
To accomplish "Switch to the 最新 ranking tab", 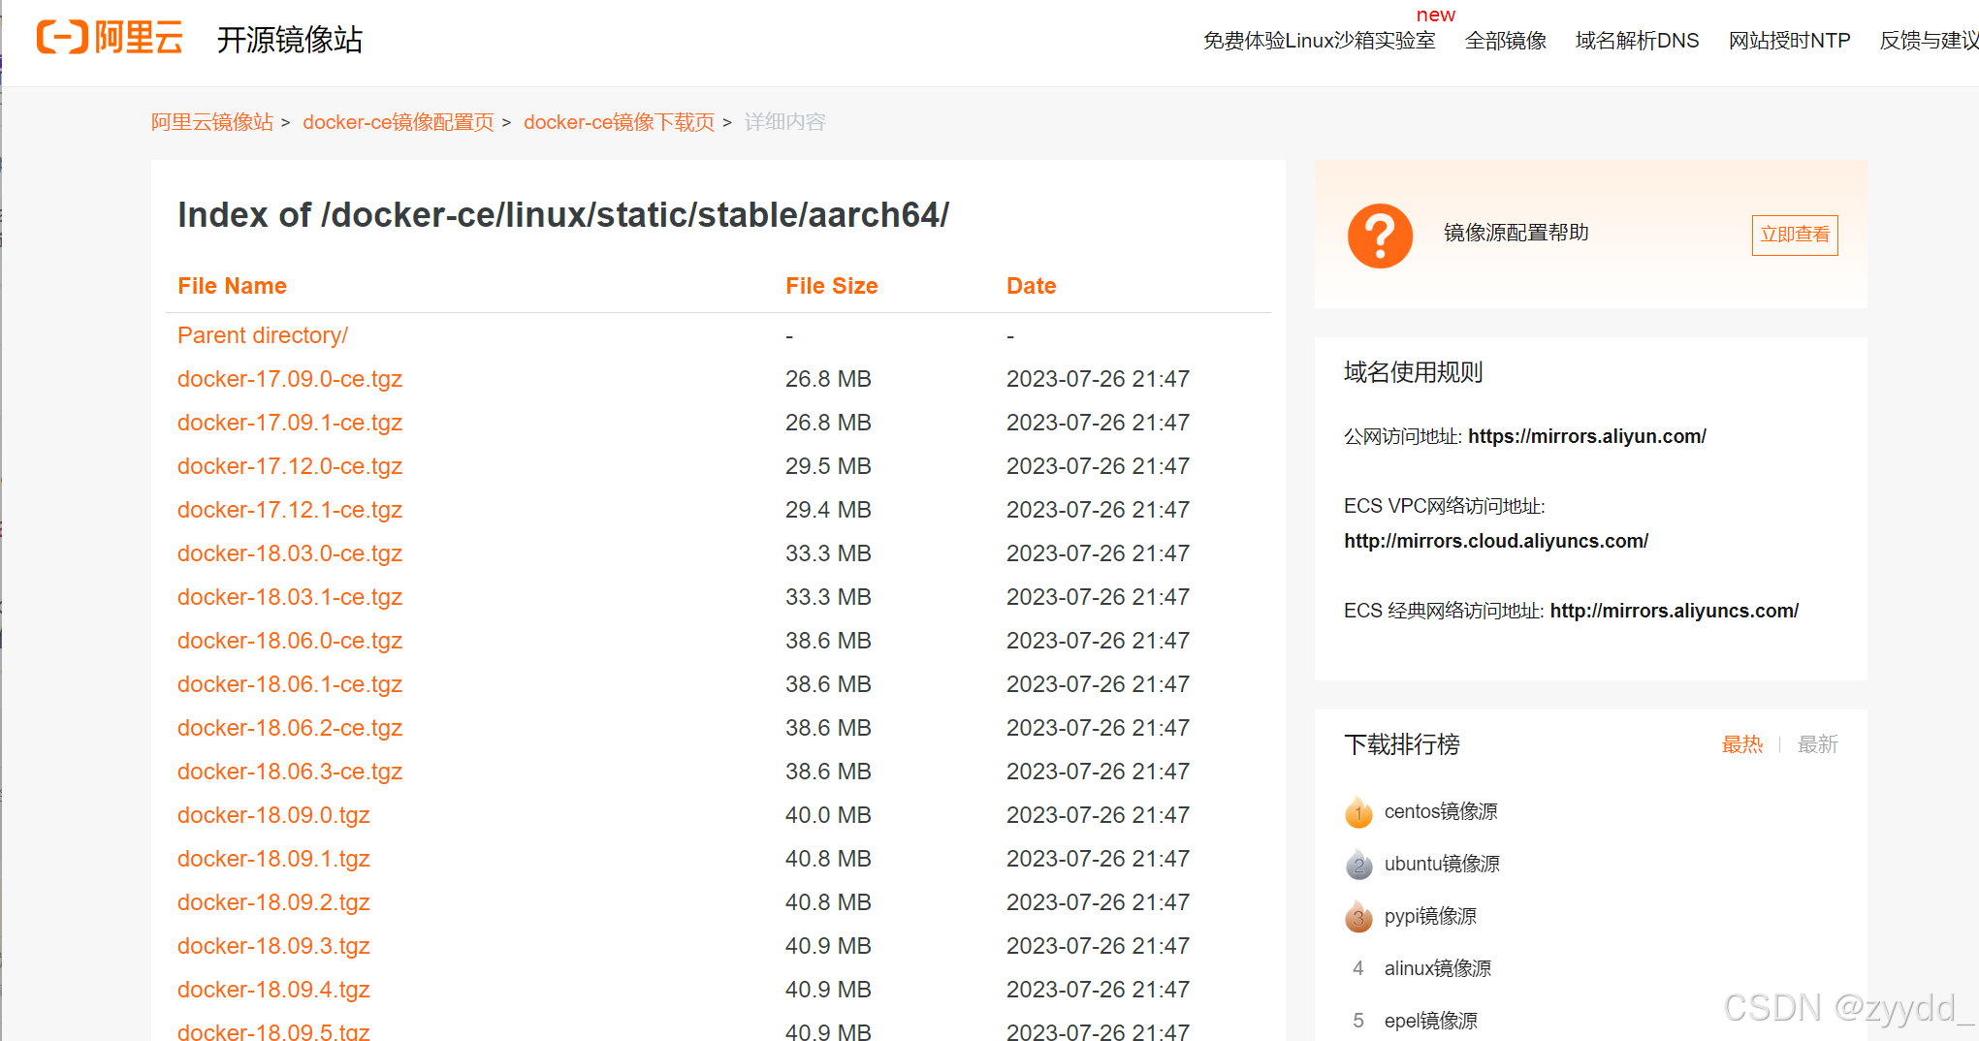I will click(1817, 744).
